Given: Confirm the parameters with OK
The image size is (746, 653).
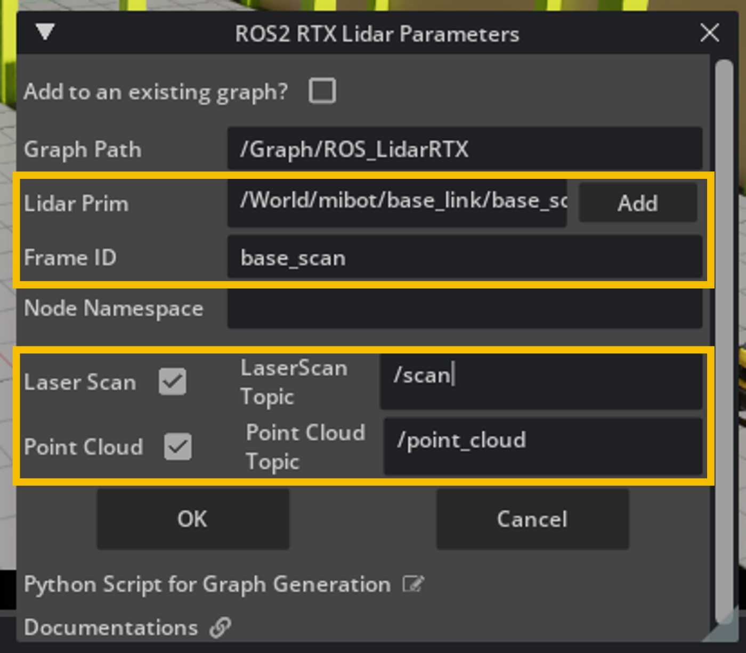Looking at the screenshot, I should (x=193, y=519).
